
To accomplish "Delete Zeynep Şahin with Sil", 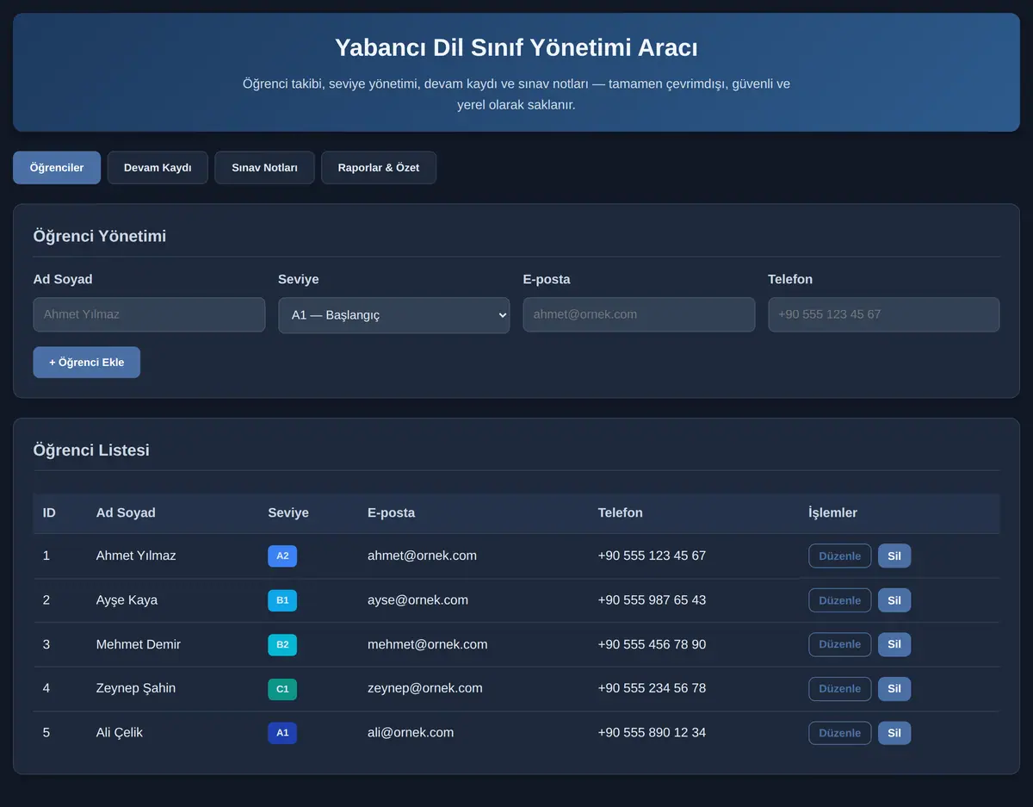I will pos(894,689).
